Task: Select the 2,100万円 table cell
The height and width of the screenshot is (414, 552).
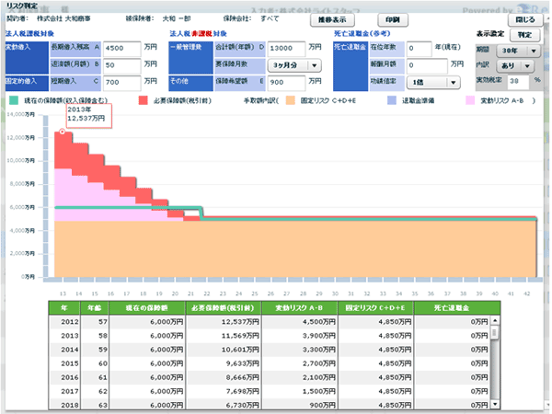Action: (300, 377)
